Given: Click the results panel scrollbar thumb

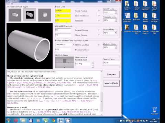Looking at the screenshot, I should coord(101,101).
